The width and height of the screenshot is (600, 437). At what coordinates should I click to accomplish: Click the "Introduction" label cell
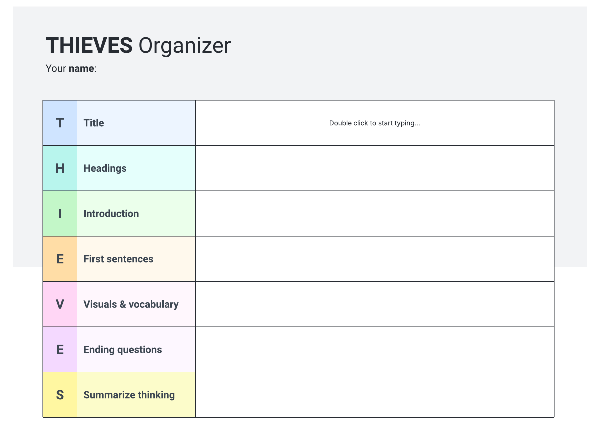pyautogui.click(x=136, y=213)
